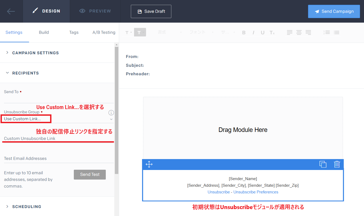This screenshot has height=216, width=364.
Task: Switch to PREVIEW mode
Action: [x=95, y=11]
